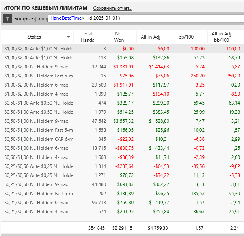Select the $0,25/$0,50 NL Holdem 4-max row
244x236 pixels.
click(36, 211)
